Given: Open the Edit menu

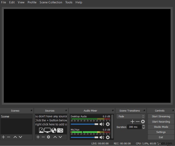Looking at the screenshot, I should pos(12,2).
